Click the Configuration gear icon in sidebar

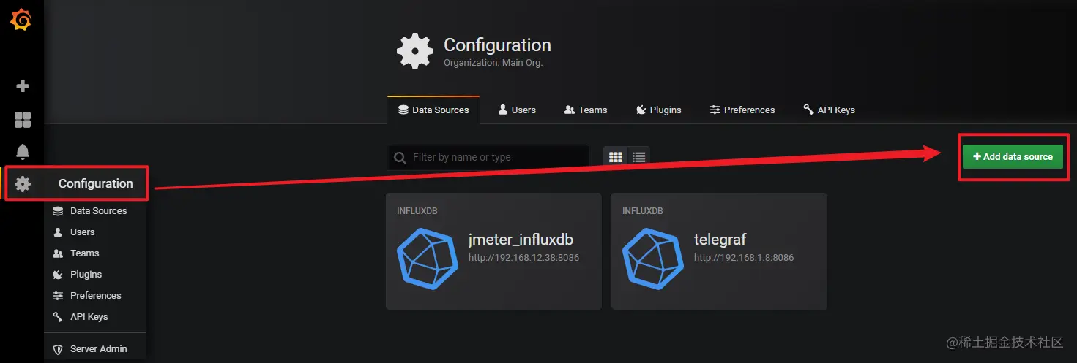coord(23,183)
